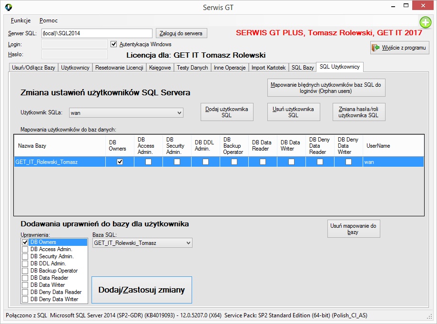Expand the Baza SQL dropdown

142,243
